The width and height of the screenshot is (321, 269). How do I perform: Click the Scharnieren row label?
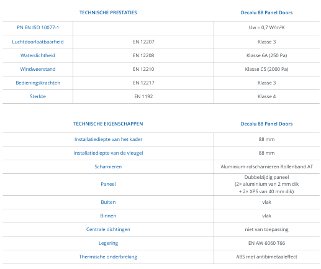(108, 166)
